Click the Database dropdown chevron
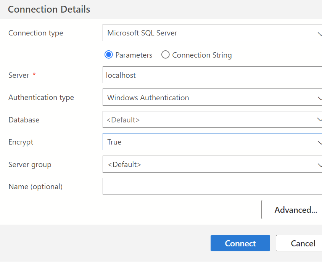322x262 pixels. click(320, 120)
